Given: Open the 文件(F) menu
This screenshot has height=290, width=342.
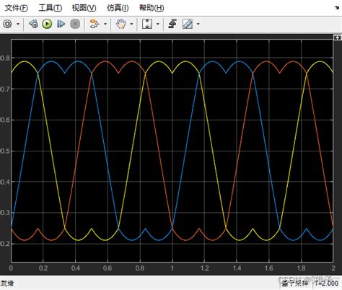Looking at the screenshot, I should [x=17, y=8].
